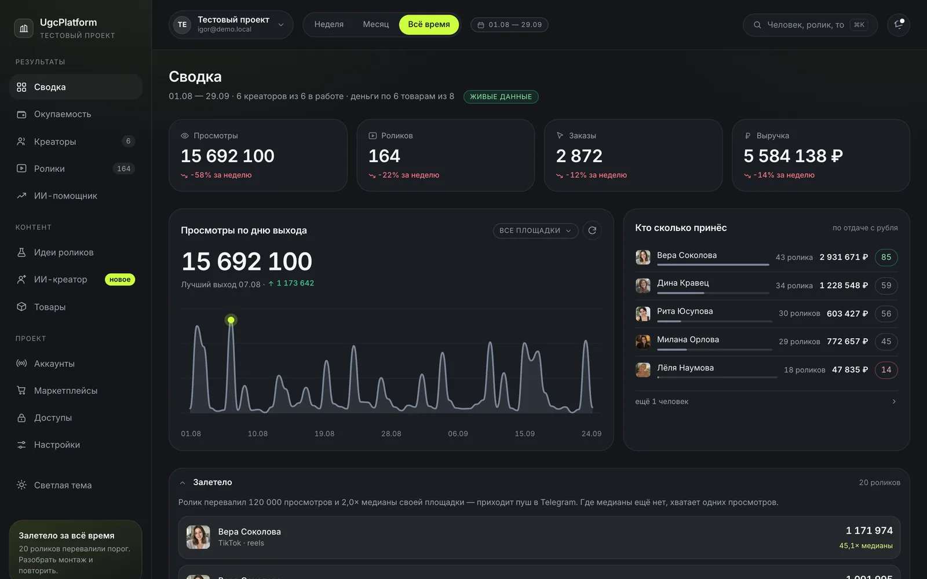This screenshot has width=927, height=579.
Task: Click the ЖИВЫЕ ДАННЫЕ badge
Action: [501, 97]
